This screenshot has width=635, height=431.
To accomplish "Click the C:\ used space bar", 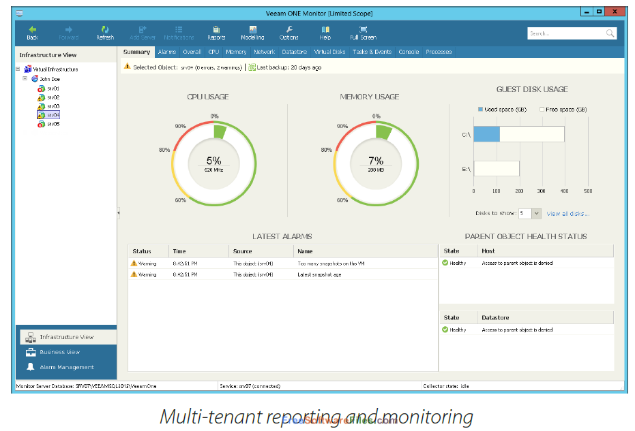I will 487,134.
